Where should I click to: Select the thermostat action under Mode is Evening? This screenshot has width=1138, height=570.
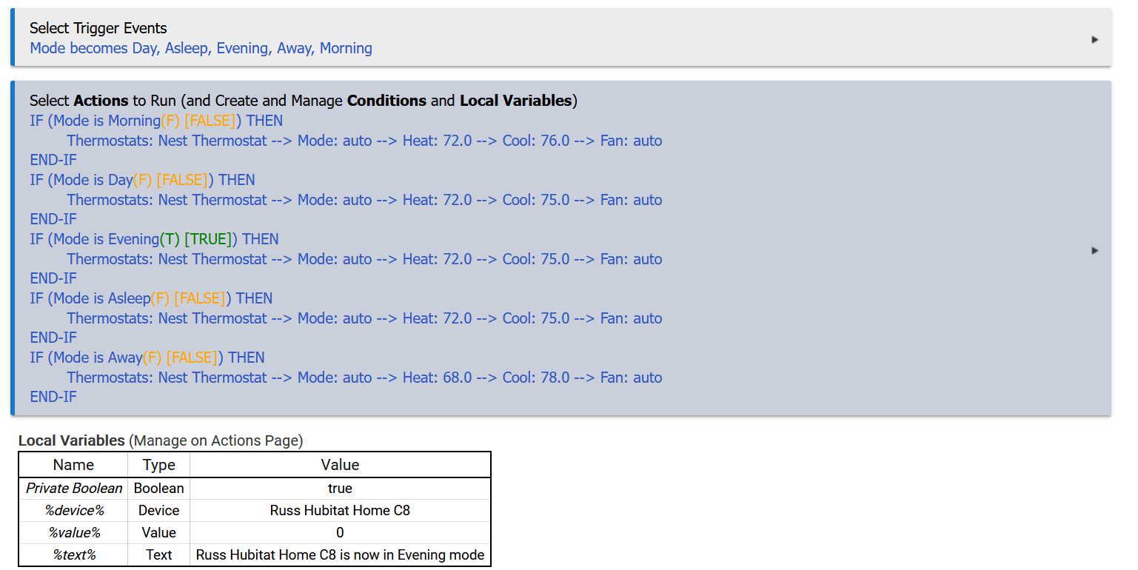click(364, 259)
